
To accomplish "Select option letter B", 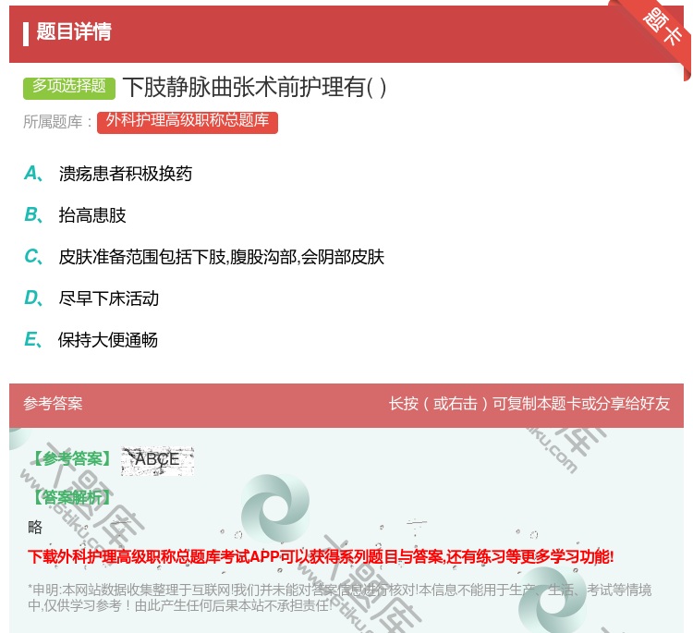I will pyautogui.click(x=32, y=215).
